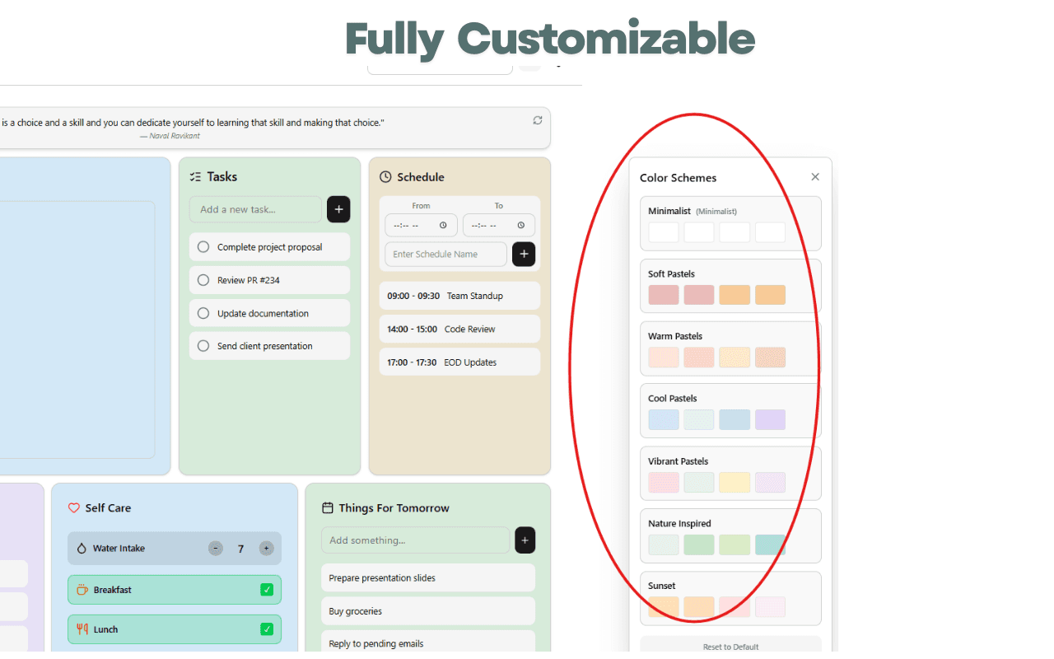Click the plus button in Things For Tomorrow
This screenshot has height=659, width=1054.
tap(525, 540)
